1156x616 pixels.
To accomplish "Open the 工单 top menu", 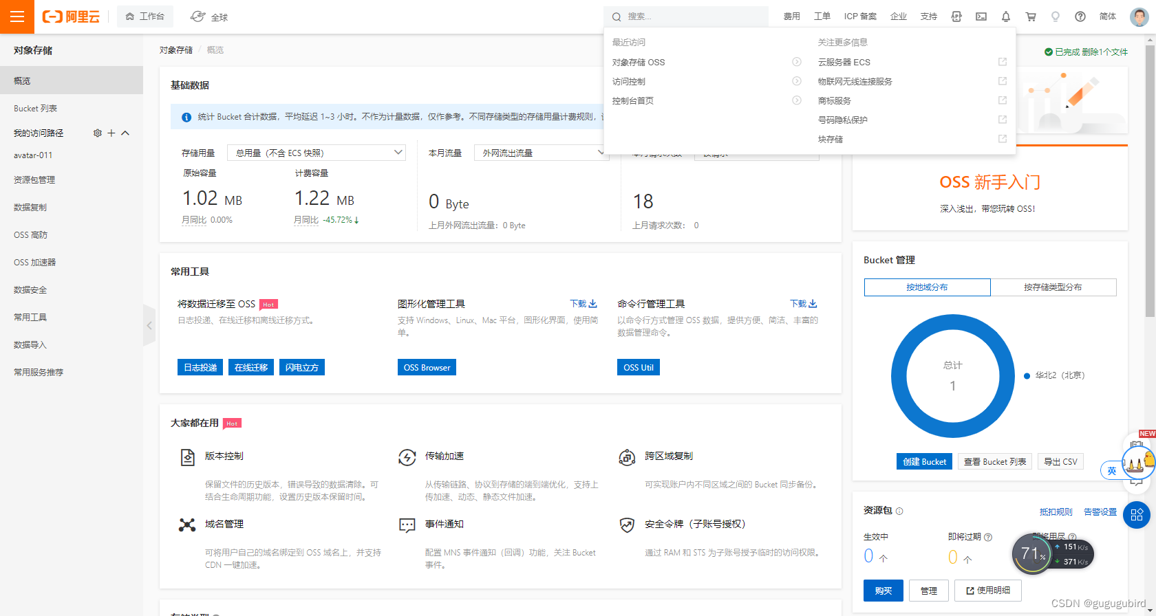I will [x=822, y=16].
